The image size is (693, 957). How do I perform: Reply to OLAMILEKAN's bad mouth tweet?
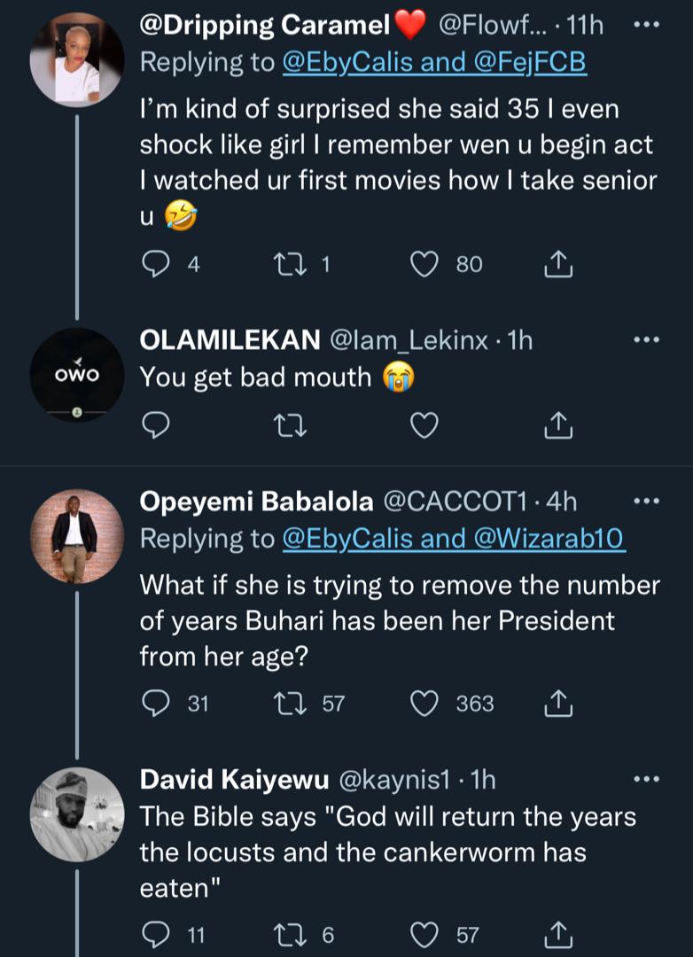click(x=156, y=427)
